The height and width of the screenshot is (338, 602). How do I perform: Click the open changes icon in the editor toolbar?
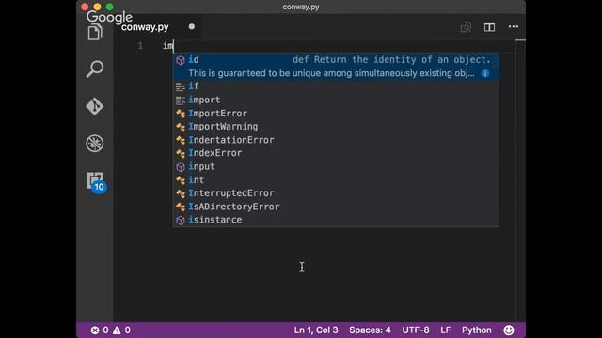click(x=466, y=27)
